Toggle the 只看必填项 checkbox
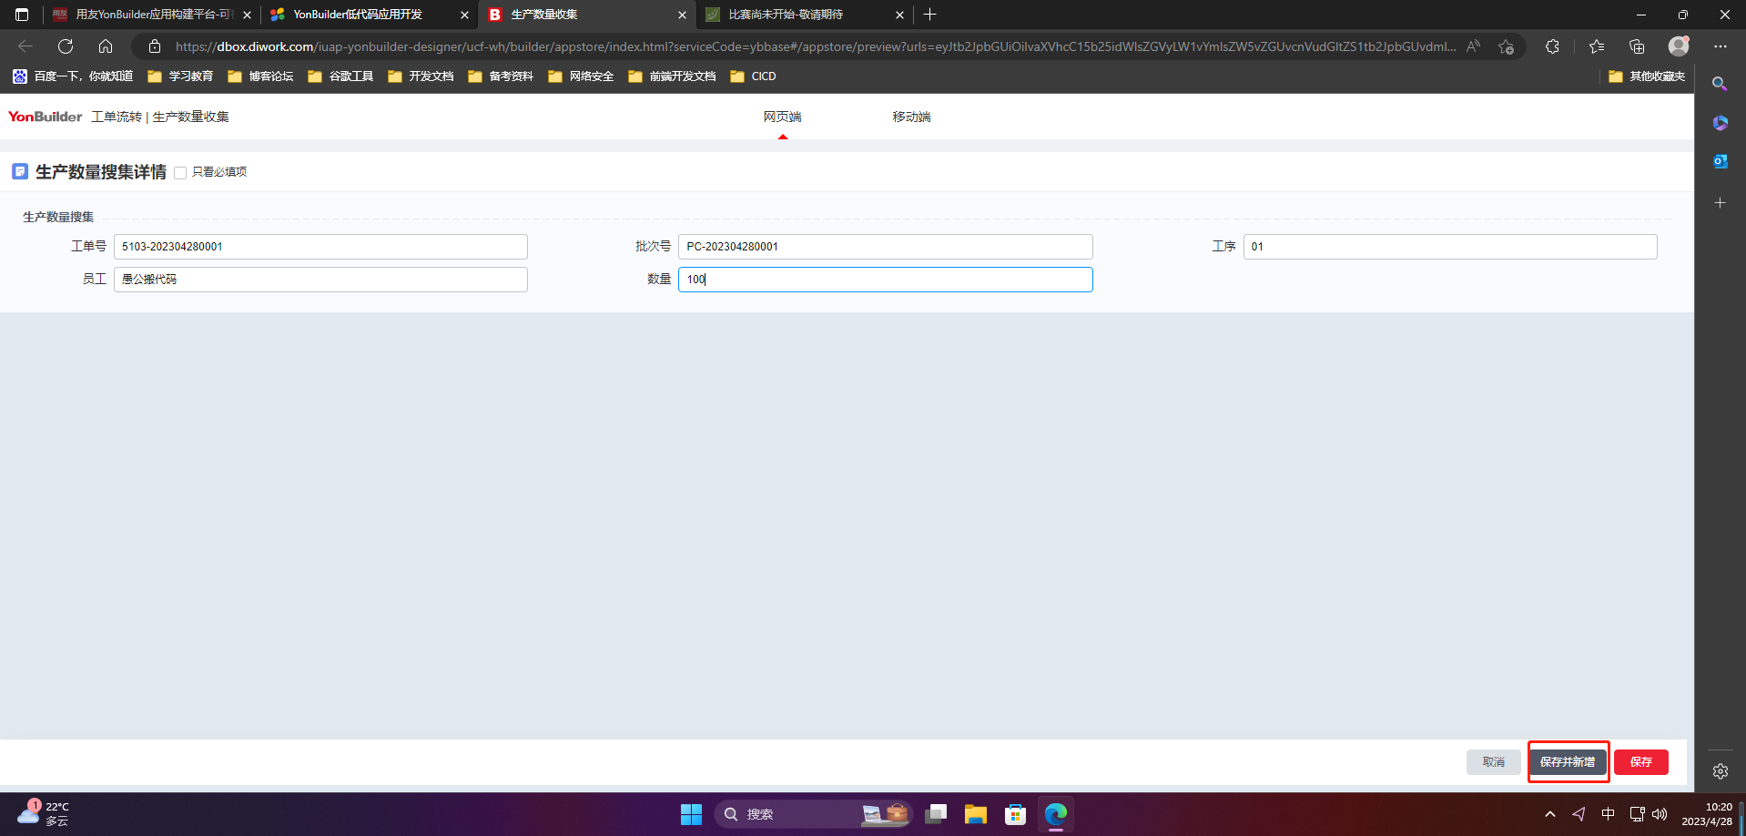 [x=180, y=172]
